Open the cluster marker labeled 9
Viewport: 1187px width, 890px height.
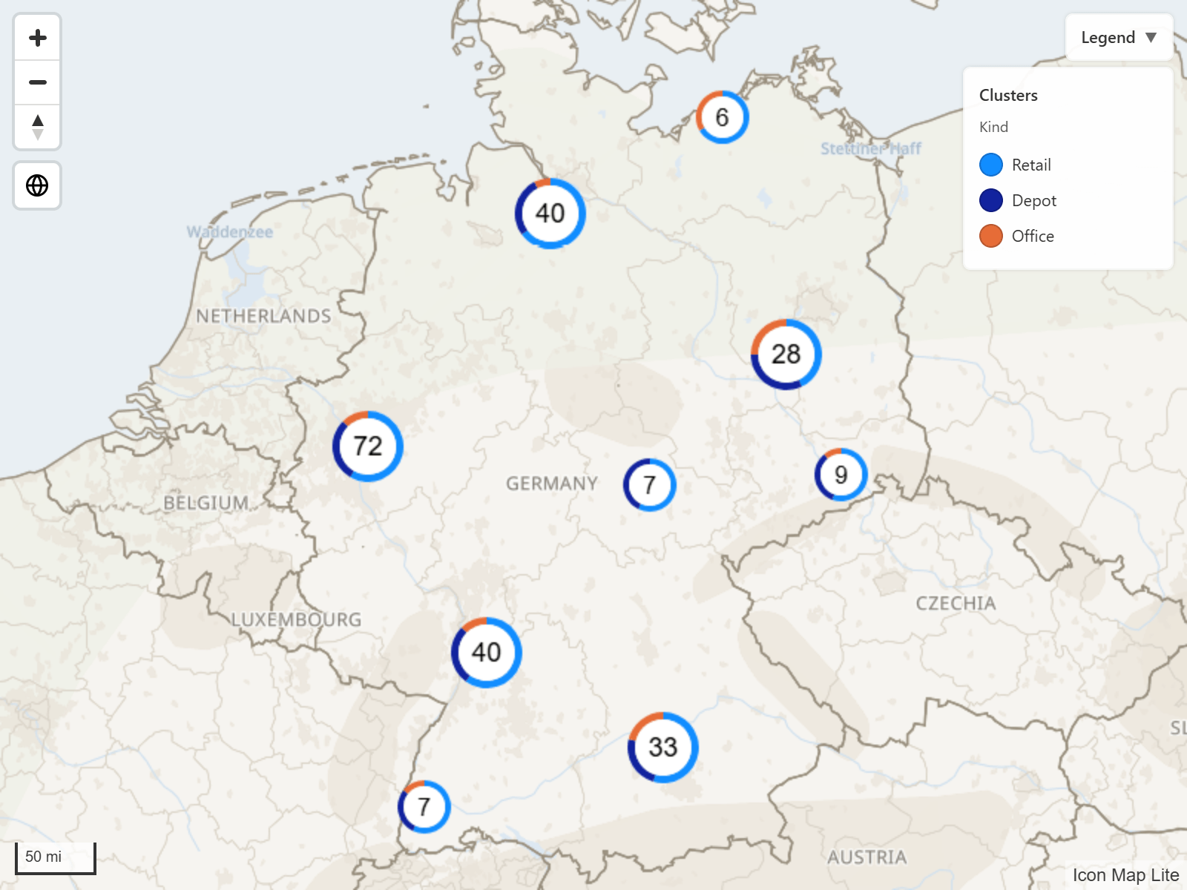click(x=841, y=475)
